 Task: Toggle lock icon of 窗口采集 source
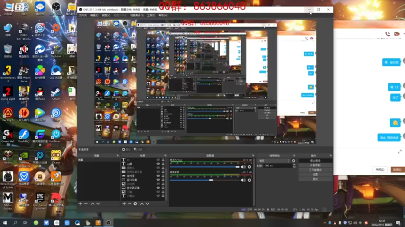(x=163, y=180)
